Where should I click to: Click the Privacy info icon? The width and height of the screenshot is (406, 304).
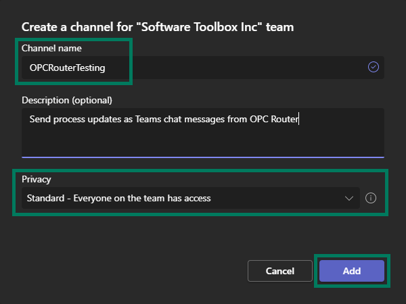coord(371,198)
